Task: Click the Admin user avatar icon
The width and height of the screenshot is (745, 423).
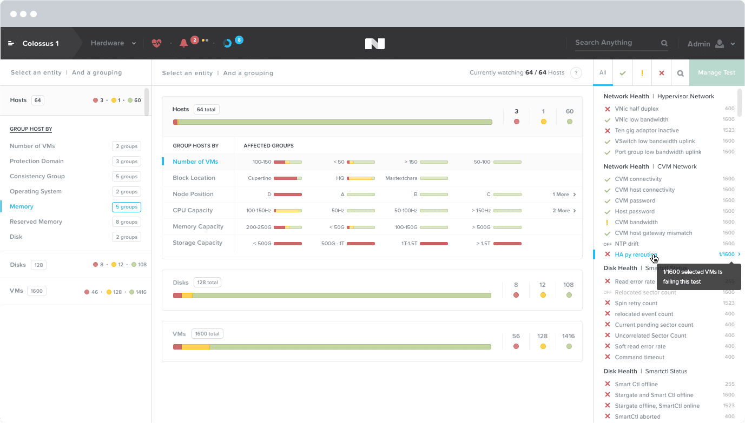Action: click(720, 44)
